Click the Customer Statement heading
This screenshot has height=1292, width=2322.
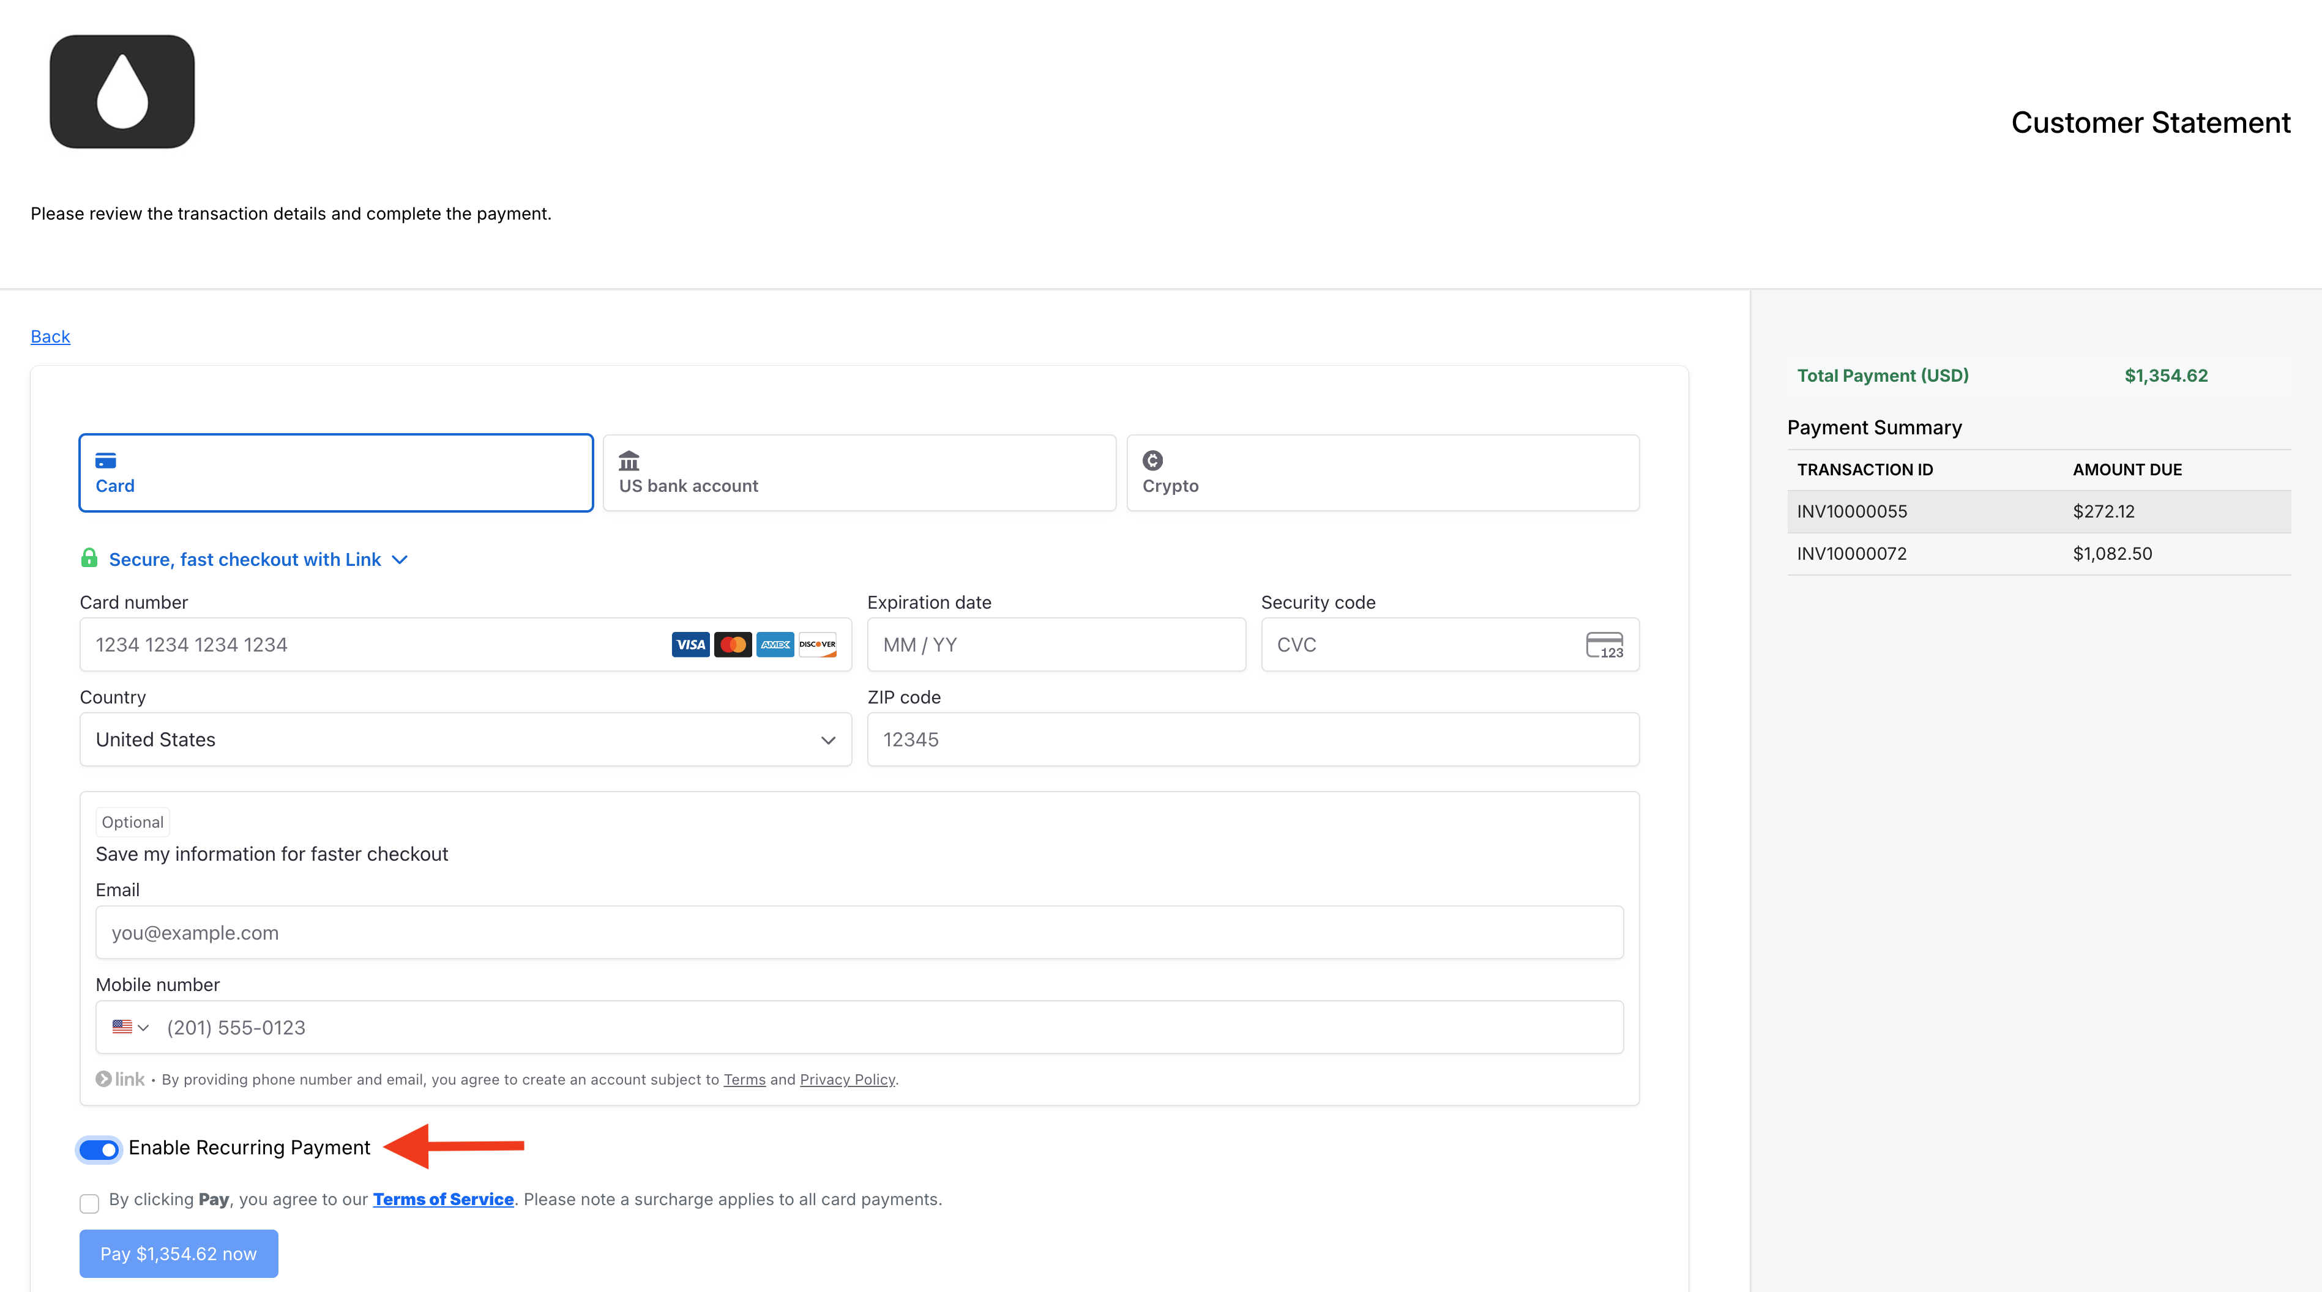click(2151, 122)
